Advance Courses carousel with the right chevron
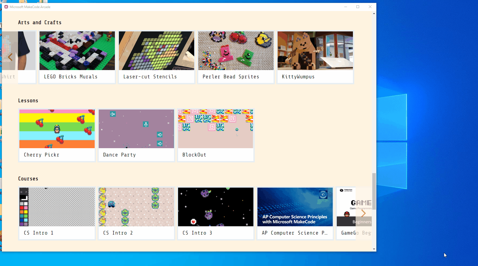This screenshot has height=266, width=478. 363,213
